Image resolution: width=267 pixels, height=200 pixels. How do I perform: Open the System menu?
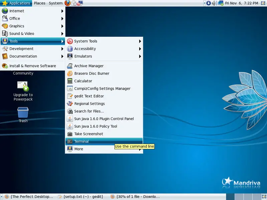pyautogui.click(x=55, y=3)
